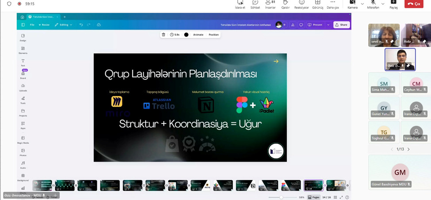Toggle the Kamera button in Teams
The height and width of the screenshot is (200, 431).
[x=352, y=4]
